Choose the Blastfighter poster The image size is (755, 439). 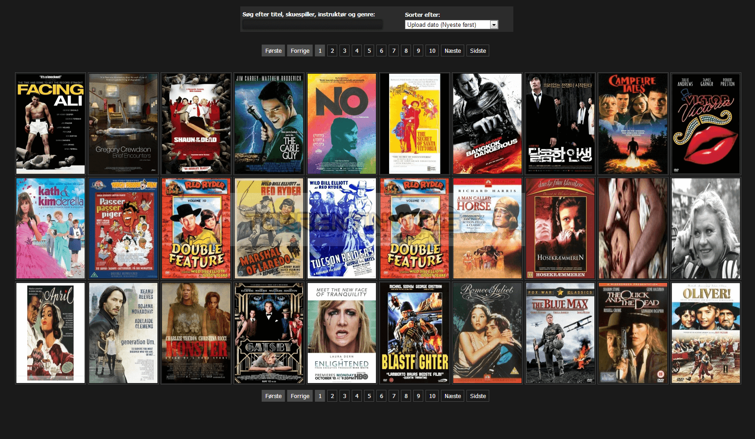415,333
